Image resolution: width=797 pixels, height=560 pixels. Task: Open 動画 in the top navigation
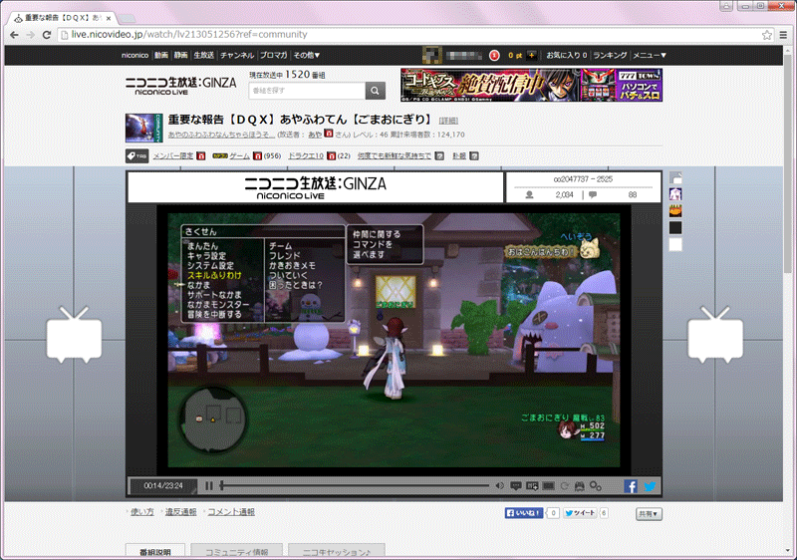point(161,55)
